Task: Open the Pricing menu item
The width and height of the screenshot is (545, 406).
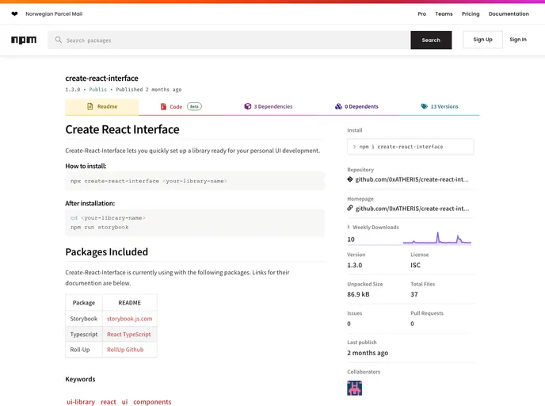Action: coord(471,13)
